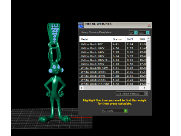Click the 4.56 grams value
The image size is (181, 136).
point(116,48)
